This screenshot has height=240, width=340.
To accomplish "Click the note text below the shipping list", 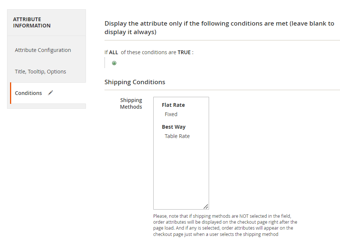I will pos(225,225).
